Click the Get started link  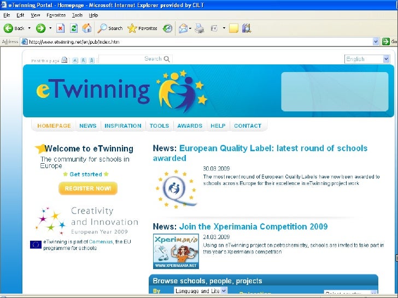point(86,174)
